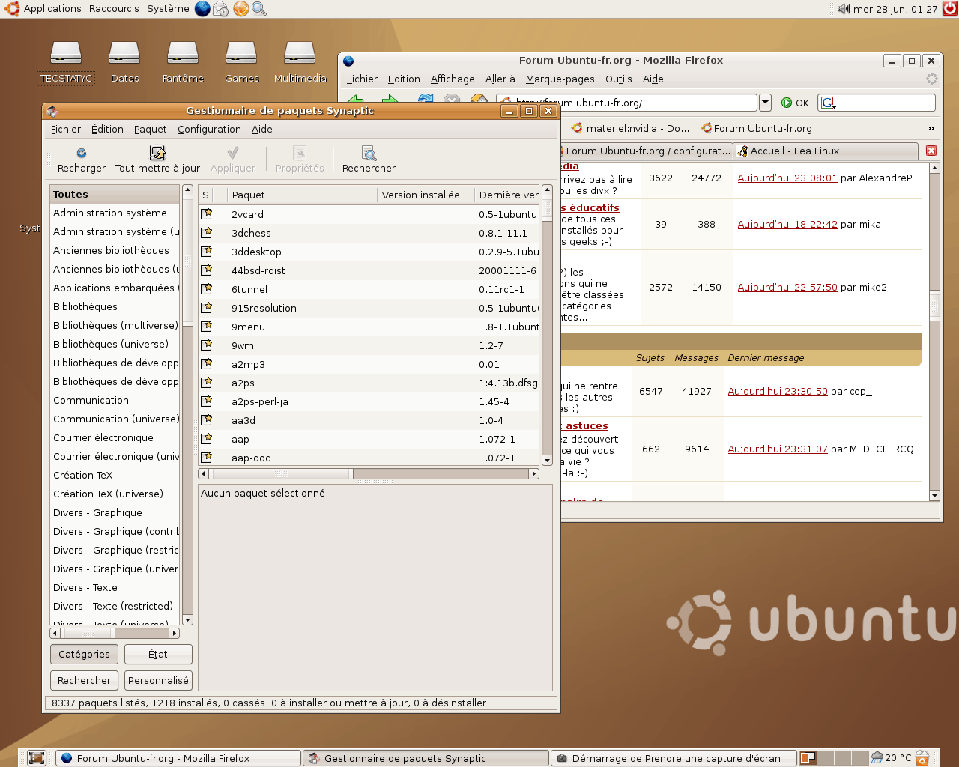Launch the magnifier search panel icon

coord(259,9)
